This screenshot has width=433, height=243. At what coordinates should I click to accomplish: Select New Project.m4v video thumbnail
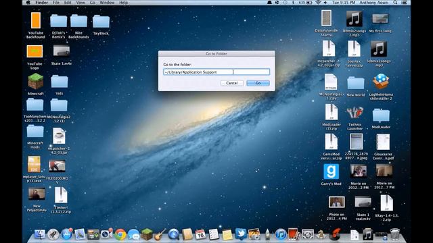(x=37, y=194)
